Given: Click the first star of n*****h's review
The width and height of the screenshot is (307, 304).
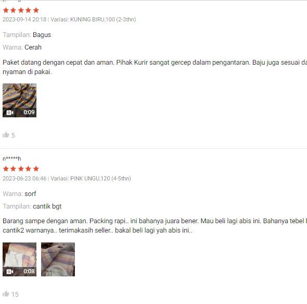Looking at the screenshot, I should [x=6, y=169].
